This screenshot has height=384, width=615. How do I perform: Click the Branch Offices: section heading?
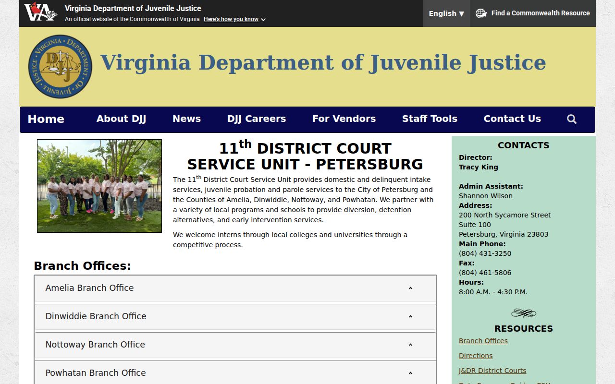[x=82, y=266]
